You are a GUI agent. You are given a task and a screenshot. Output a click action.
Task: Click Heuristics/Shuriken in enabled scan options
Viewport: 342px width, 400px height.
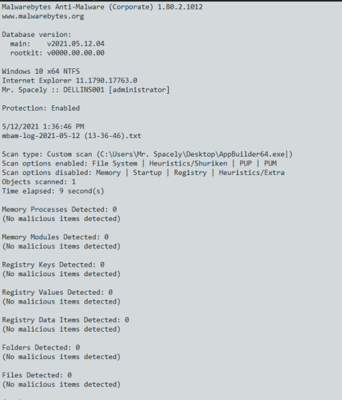[188, 163]
